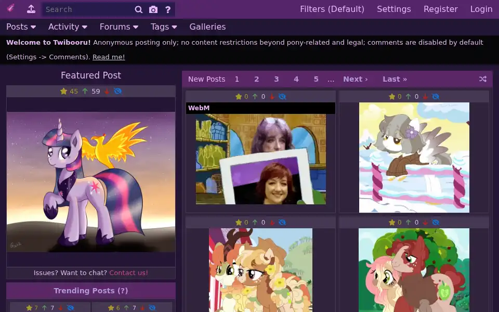Upvote the Applejack family post

pos(255,223)
